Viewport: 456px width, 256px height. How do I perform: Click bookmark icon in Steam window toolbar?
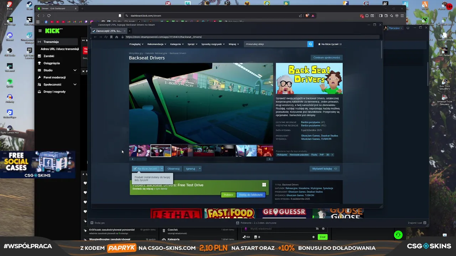111,37
